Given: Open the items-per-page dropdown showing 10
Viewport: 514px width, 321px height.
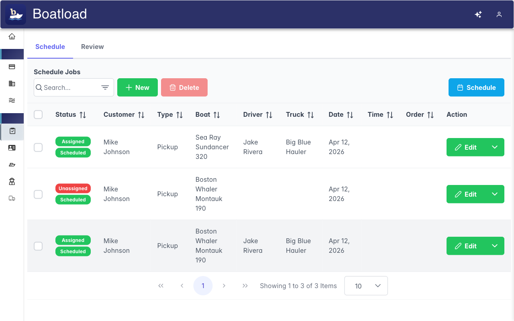Looking at the screenshot, I should 366,286.
